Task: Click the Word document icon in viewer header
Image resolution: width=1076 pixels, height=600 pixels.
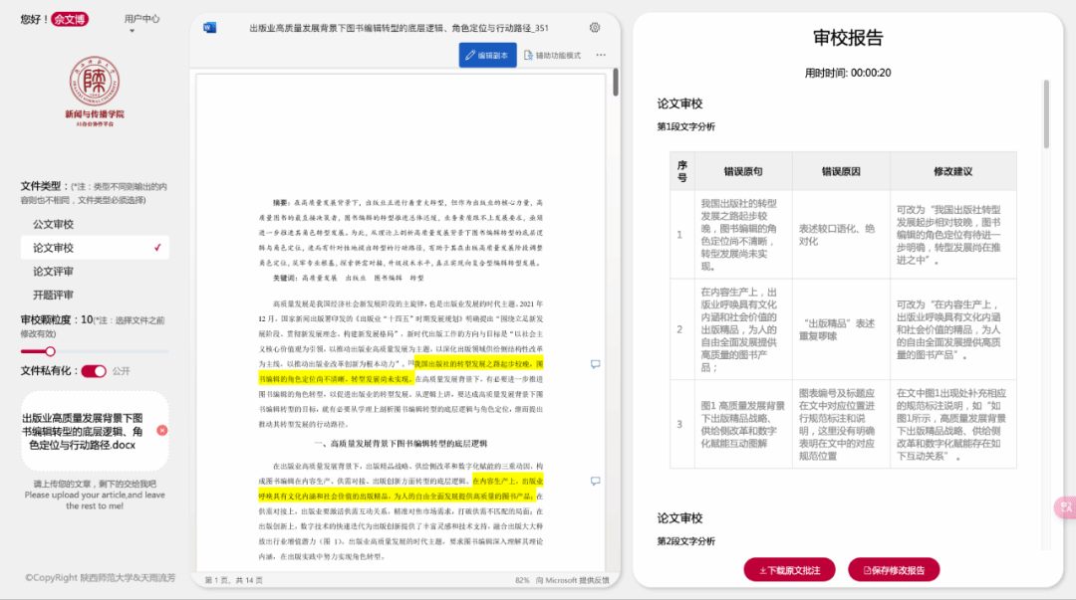Action: [209, 28]
